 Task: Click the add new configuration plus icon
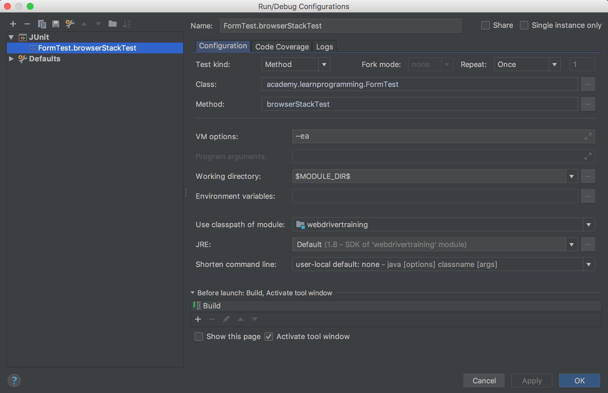pyautogui.click(x=13, y=24)
